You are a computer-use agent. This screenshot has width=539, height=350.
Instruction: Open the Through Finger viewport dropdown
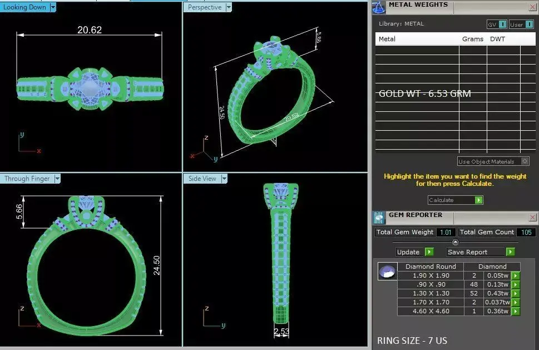(x=57, y=179)
